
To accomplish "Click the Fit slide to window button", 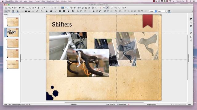I will (171, 105).
